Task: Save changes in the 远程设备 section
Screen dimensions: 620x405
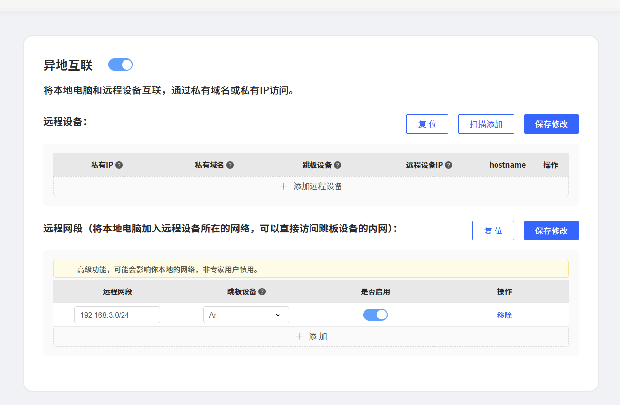Action: tap(551, 124)
